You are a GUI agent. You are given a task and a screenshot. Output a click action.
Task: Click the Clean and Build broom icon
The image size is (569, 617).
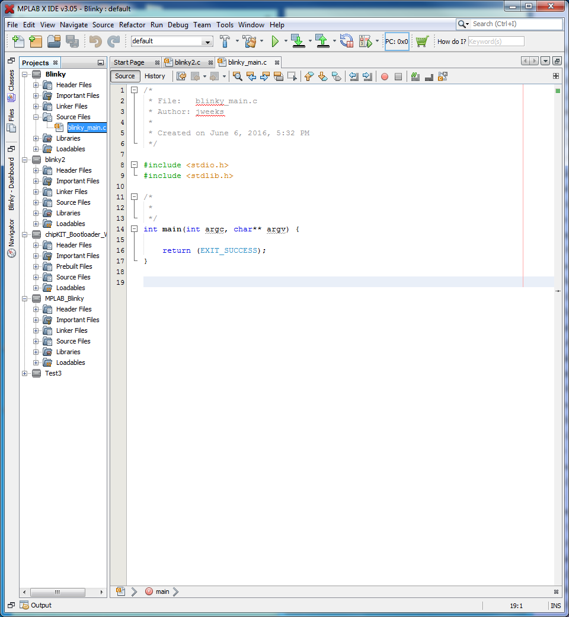250,41
